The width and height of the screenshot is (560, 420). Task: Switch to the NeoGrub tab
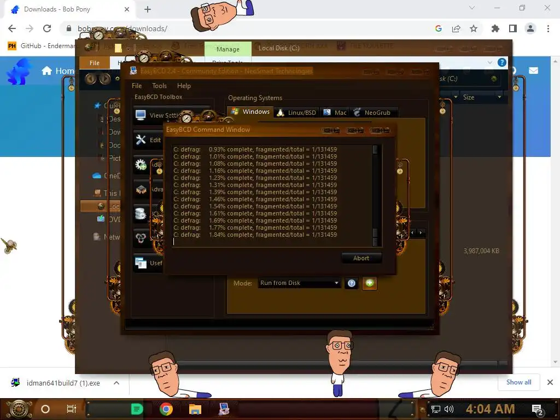(373, 113)
